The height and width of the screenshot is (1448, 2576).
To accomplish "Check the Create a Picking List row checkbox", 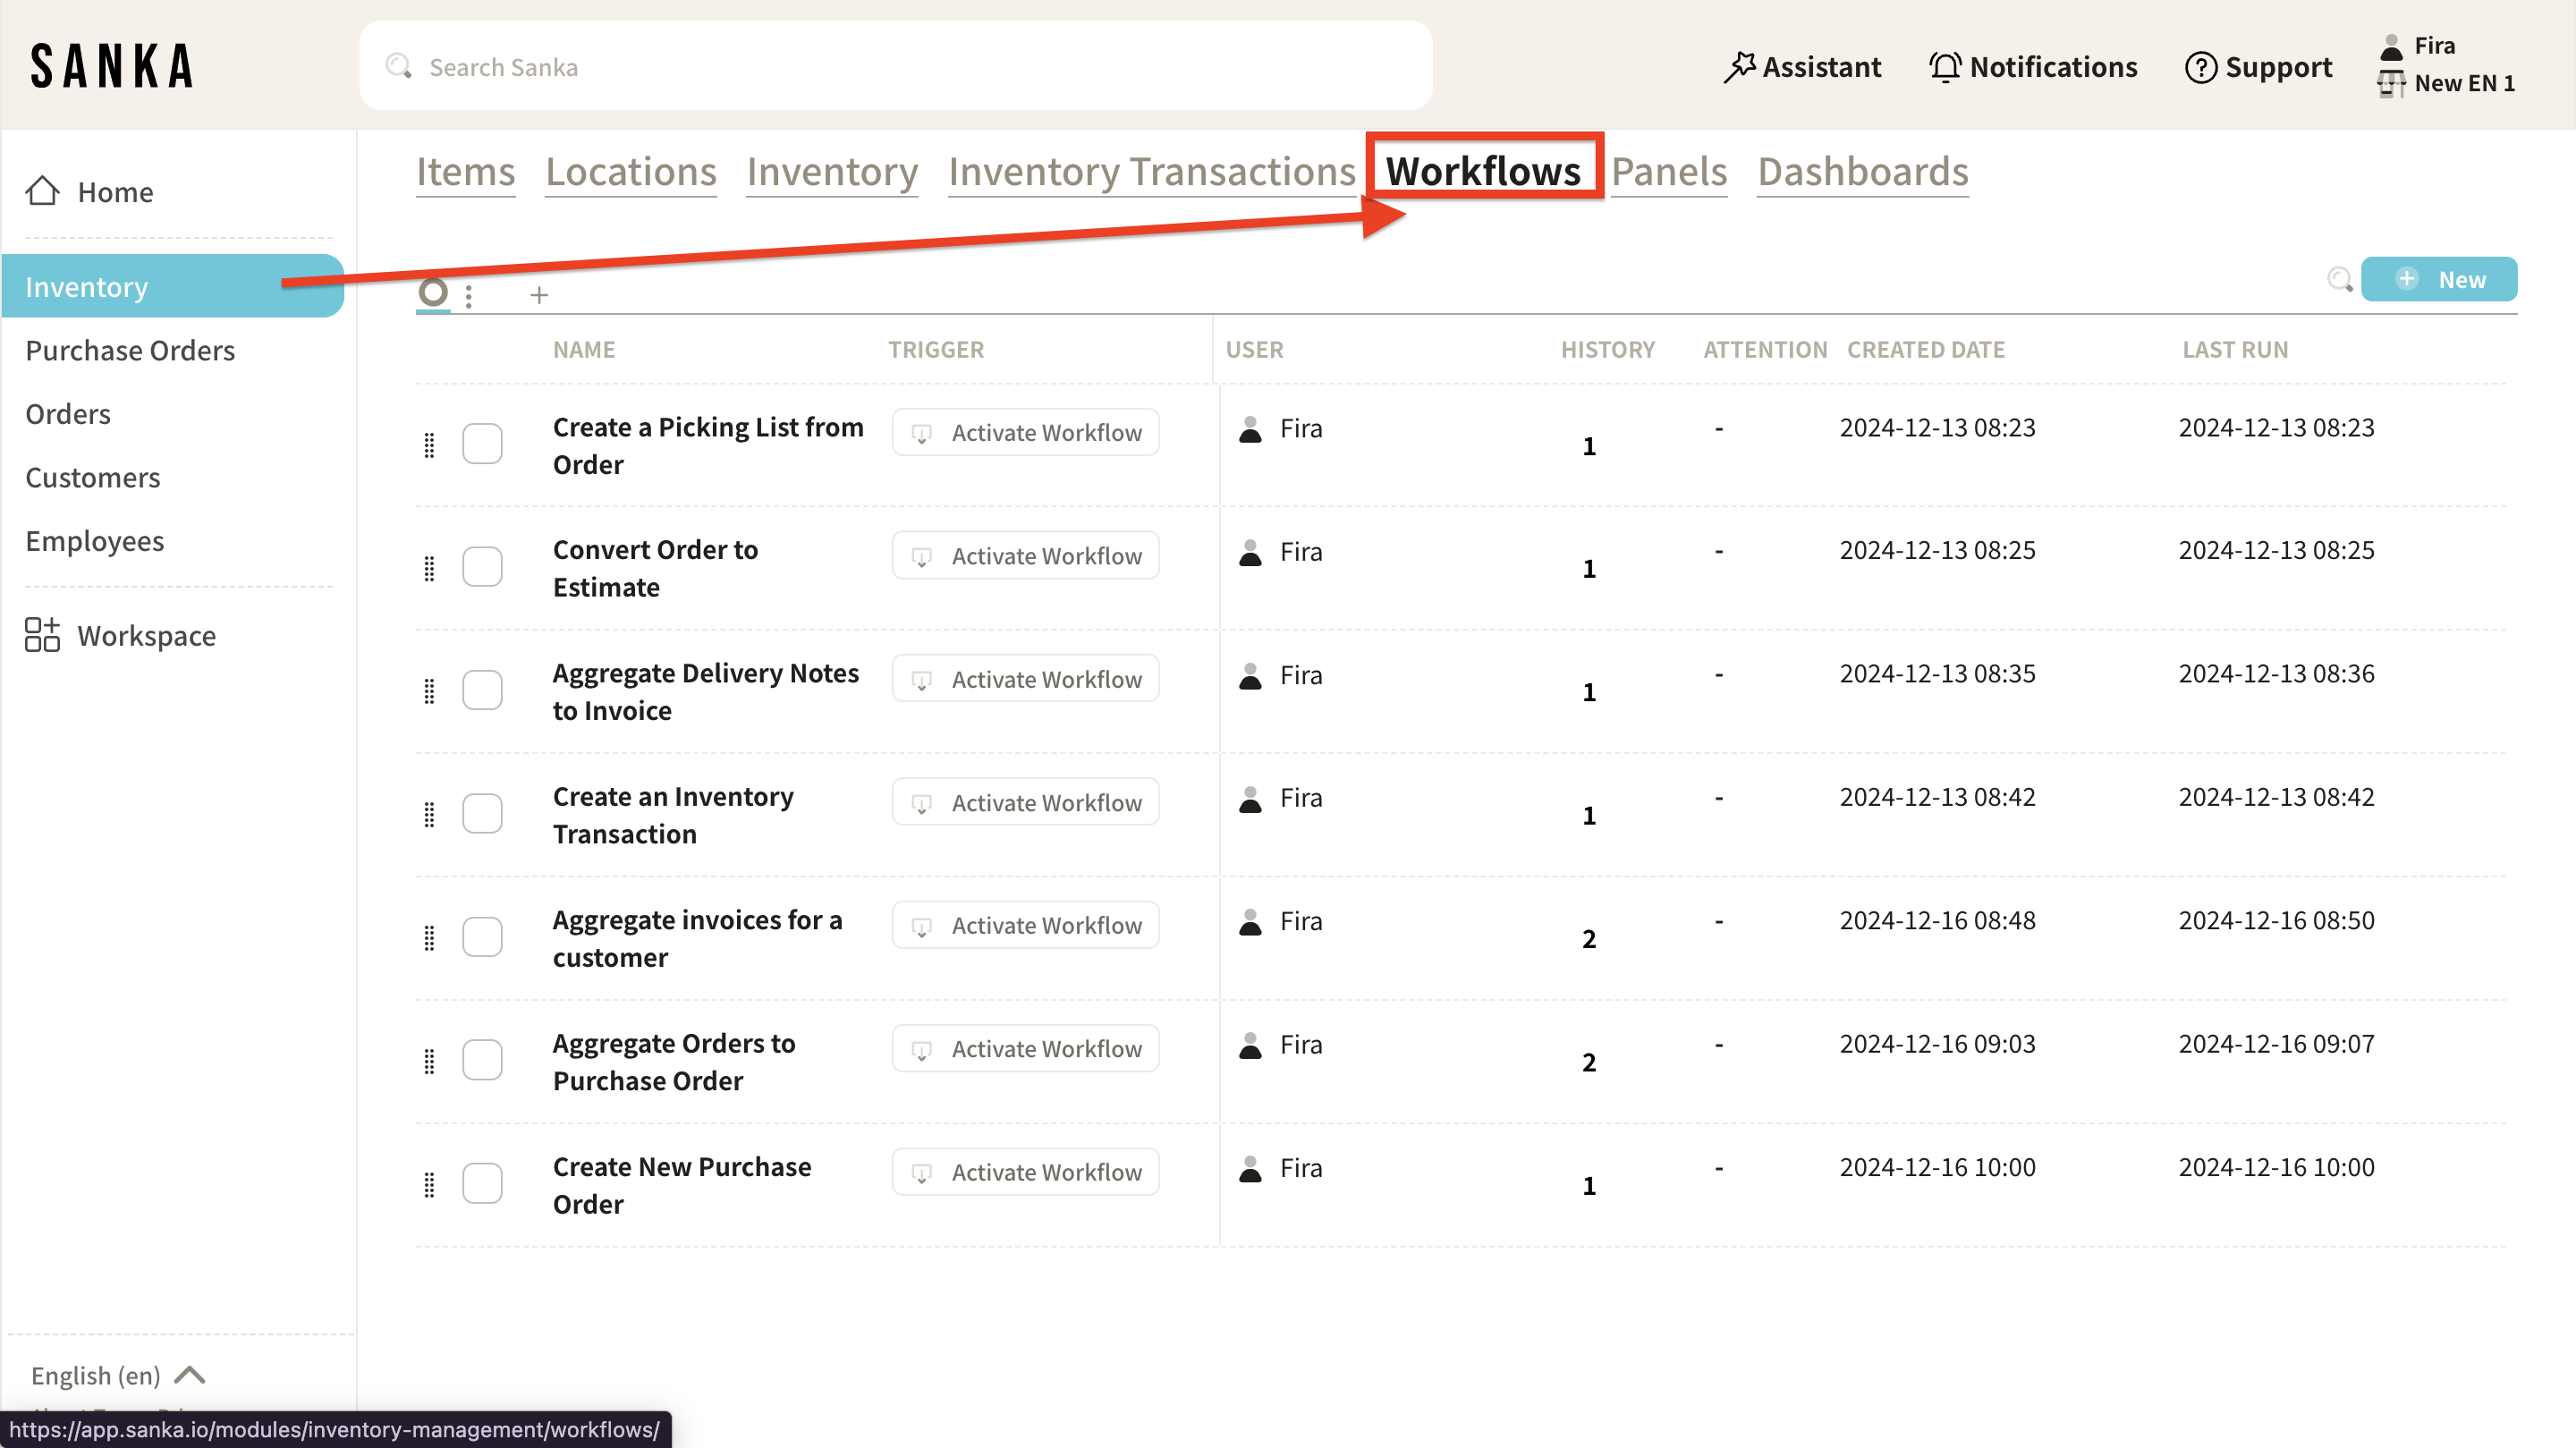I will (x=482, y=444).
